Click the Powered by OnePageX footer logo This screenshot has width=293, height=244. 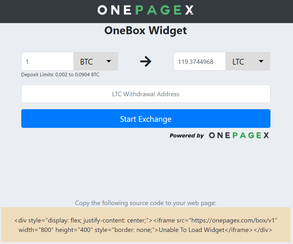click(239, 135)
